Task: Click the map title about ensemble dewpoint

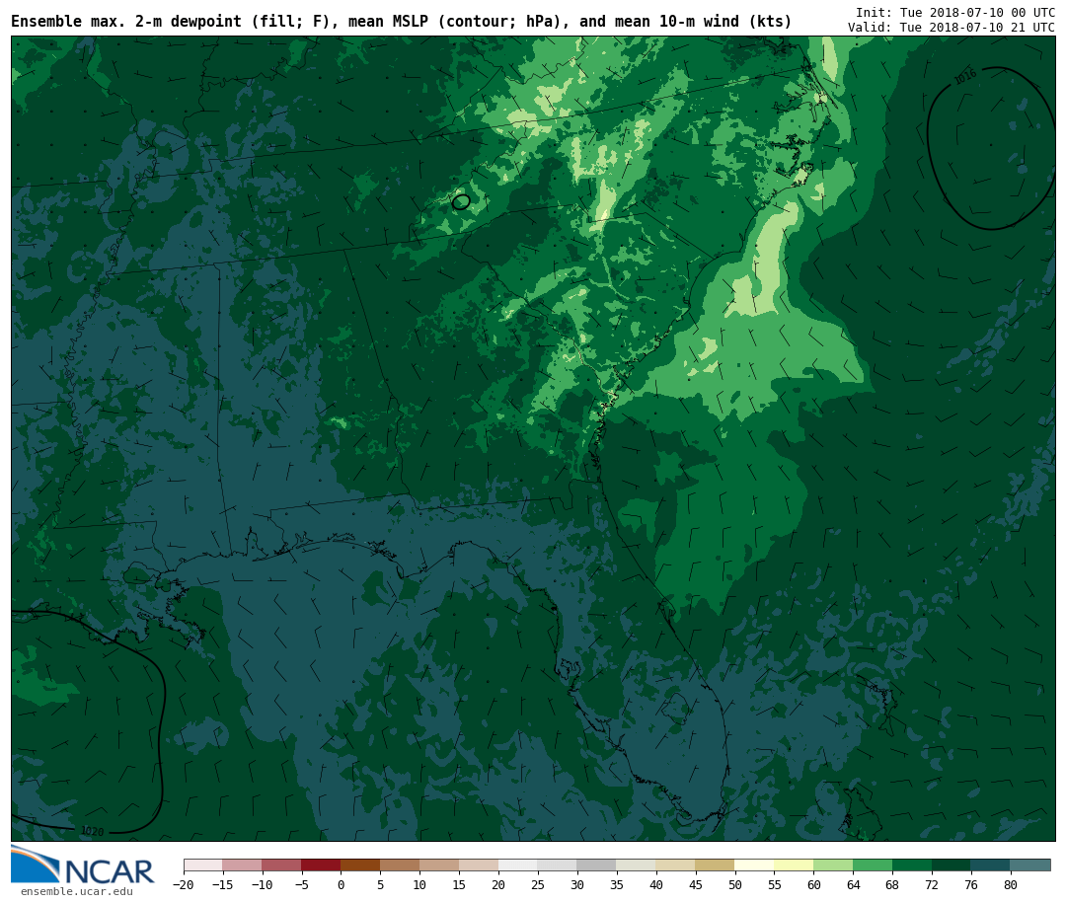Action: pyautogui.click(x=401, y=22)
